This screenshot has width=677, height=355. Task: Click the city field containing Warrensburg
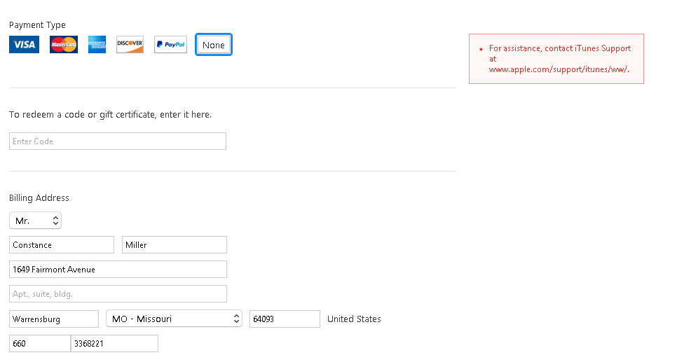coord(54,319)
